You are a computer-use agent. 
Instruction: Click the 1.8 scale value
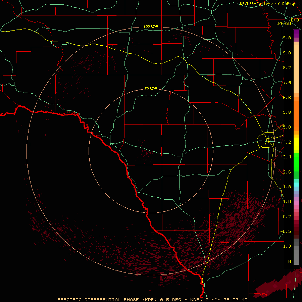click(x=287, y=187)
